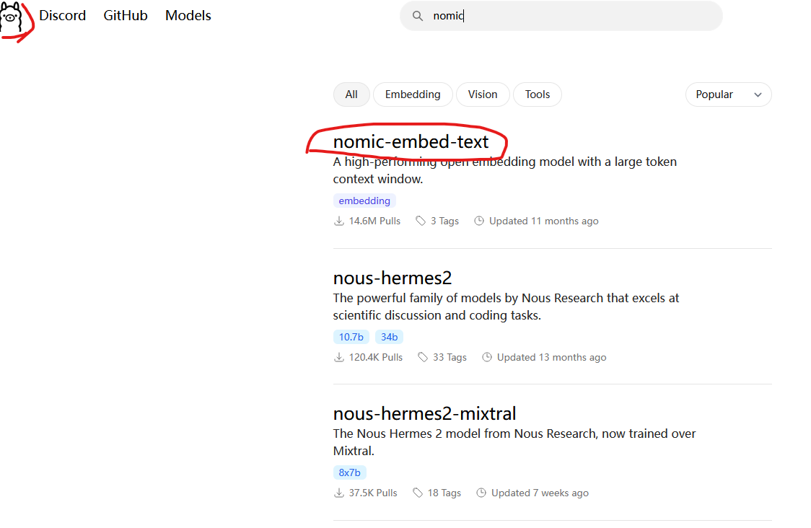
Task: Click the search magnifier icon
Action: click(417, 16)
